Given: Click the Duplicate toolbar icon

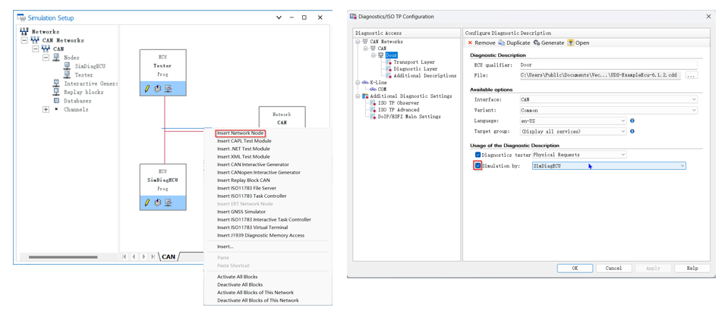Looking at the screenshot, I should point(502,42).
